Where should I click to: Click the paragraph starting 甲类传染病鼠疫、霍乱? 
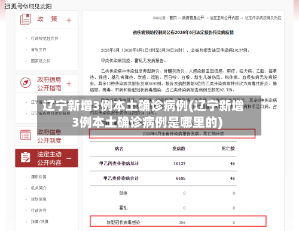coord(133,60)
